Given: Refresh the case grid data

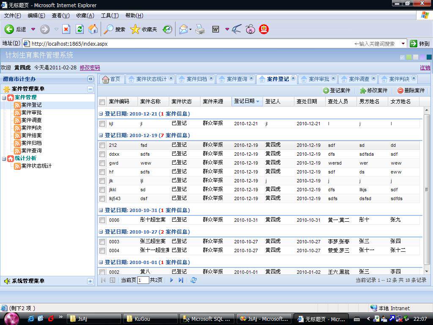Looking at the screenshot, I should [194, 280].
